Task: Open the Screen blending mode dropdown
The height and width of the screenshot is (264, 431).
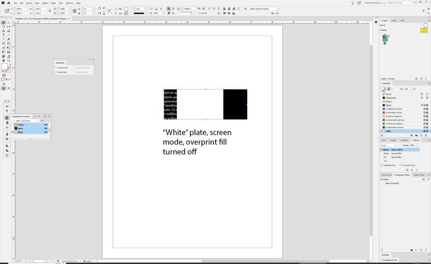Action: (389, 145)
